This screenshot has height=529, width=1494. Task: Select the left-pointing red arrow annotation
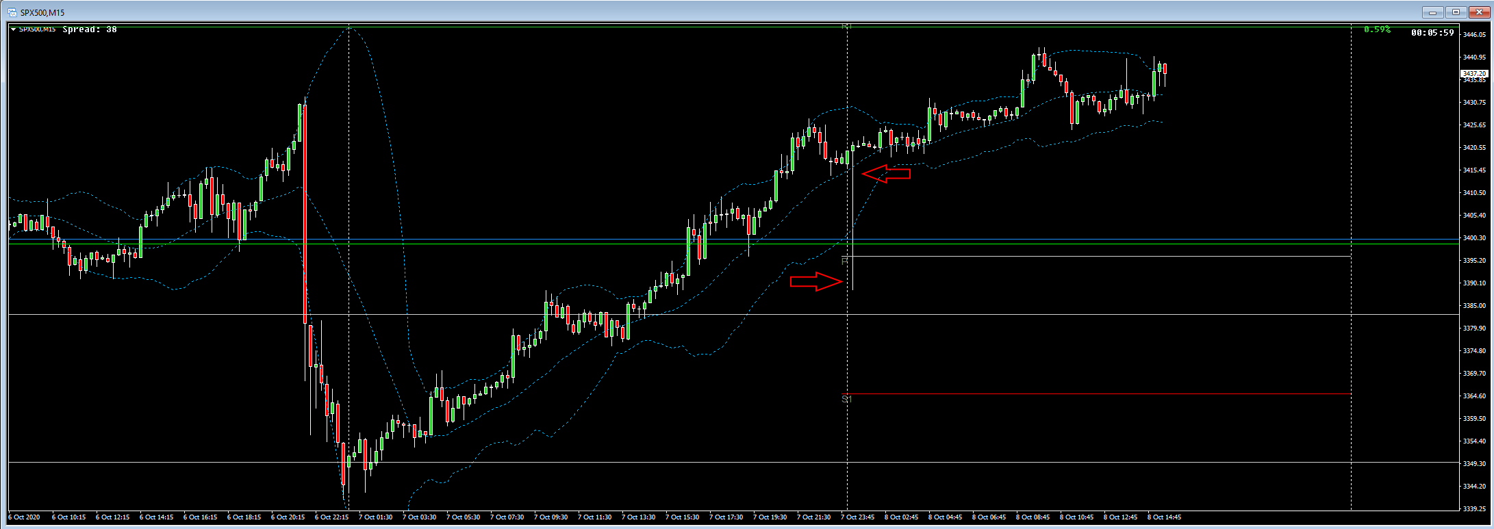pyautogui.click(x=886, y=174)
